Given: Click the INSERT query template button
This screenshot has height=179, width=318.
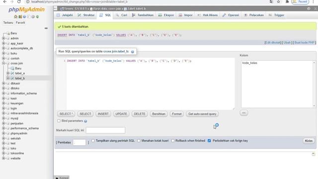Looking at the screenshot, I should point(103,114).
